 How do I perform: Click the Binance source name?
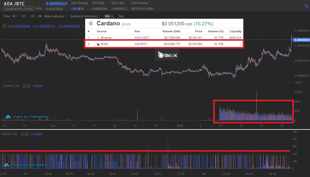click(106, 37)
